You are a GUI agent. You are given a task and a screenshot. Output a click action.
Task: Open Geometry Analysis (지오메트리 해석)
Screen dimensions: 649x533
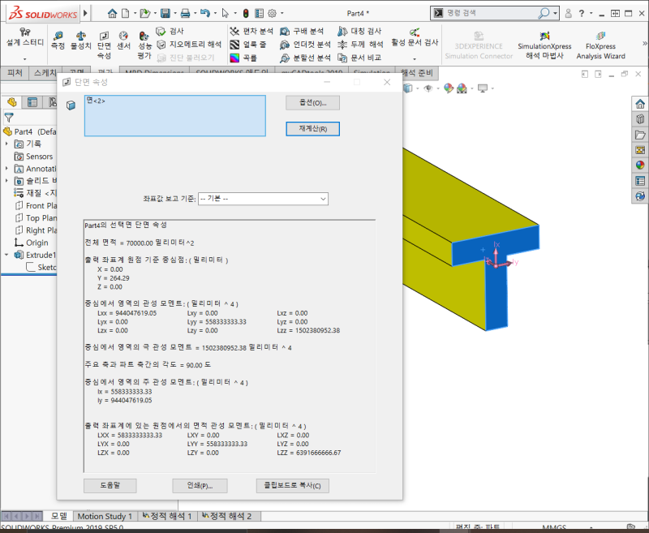(190, 45)
